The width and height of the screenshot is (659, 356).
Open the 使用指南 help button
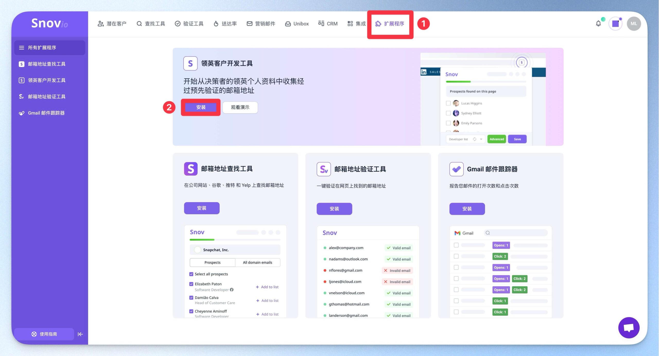pos(44,334)
